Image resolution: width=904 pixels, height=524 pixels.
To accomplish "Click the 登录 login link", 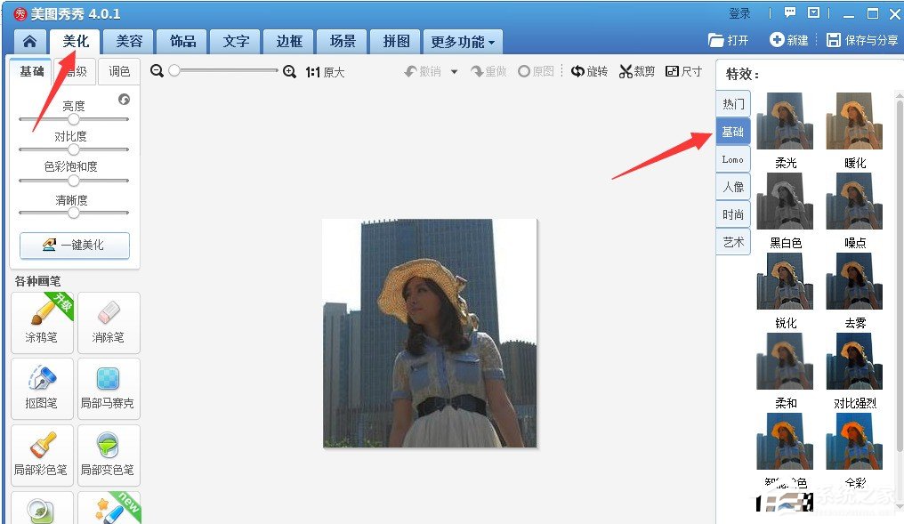I will [740, 13].
